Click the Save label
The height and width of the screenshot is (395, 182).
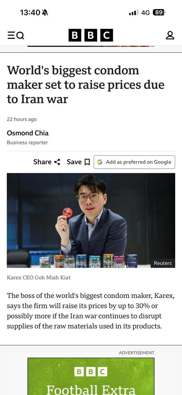click(x=74, y=162)
